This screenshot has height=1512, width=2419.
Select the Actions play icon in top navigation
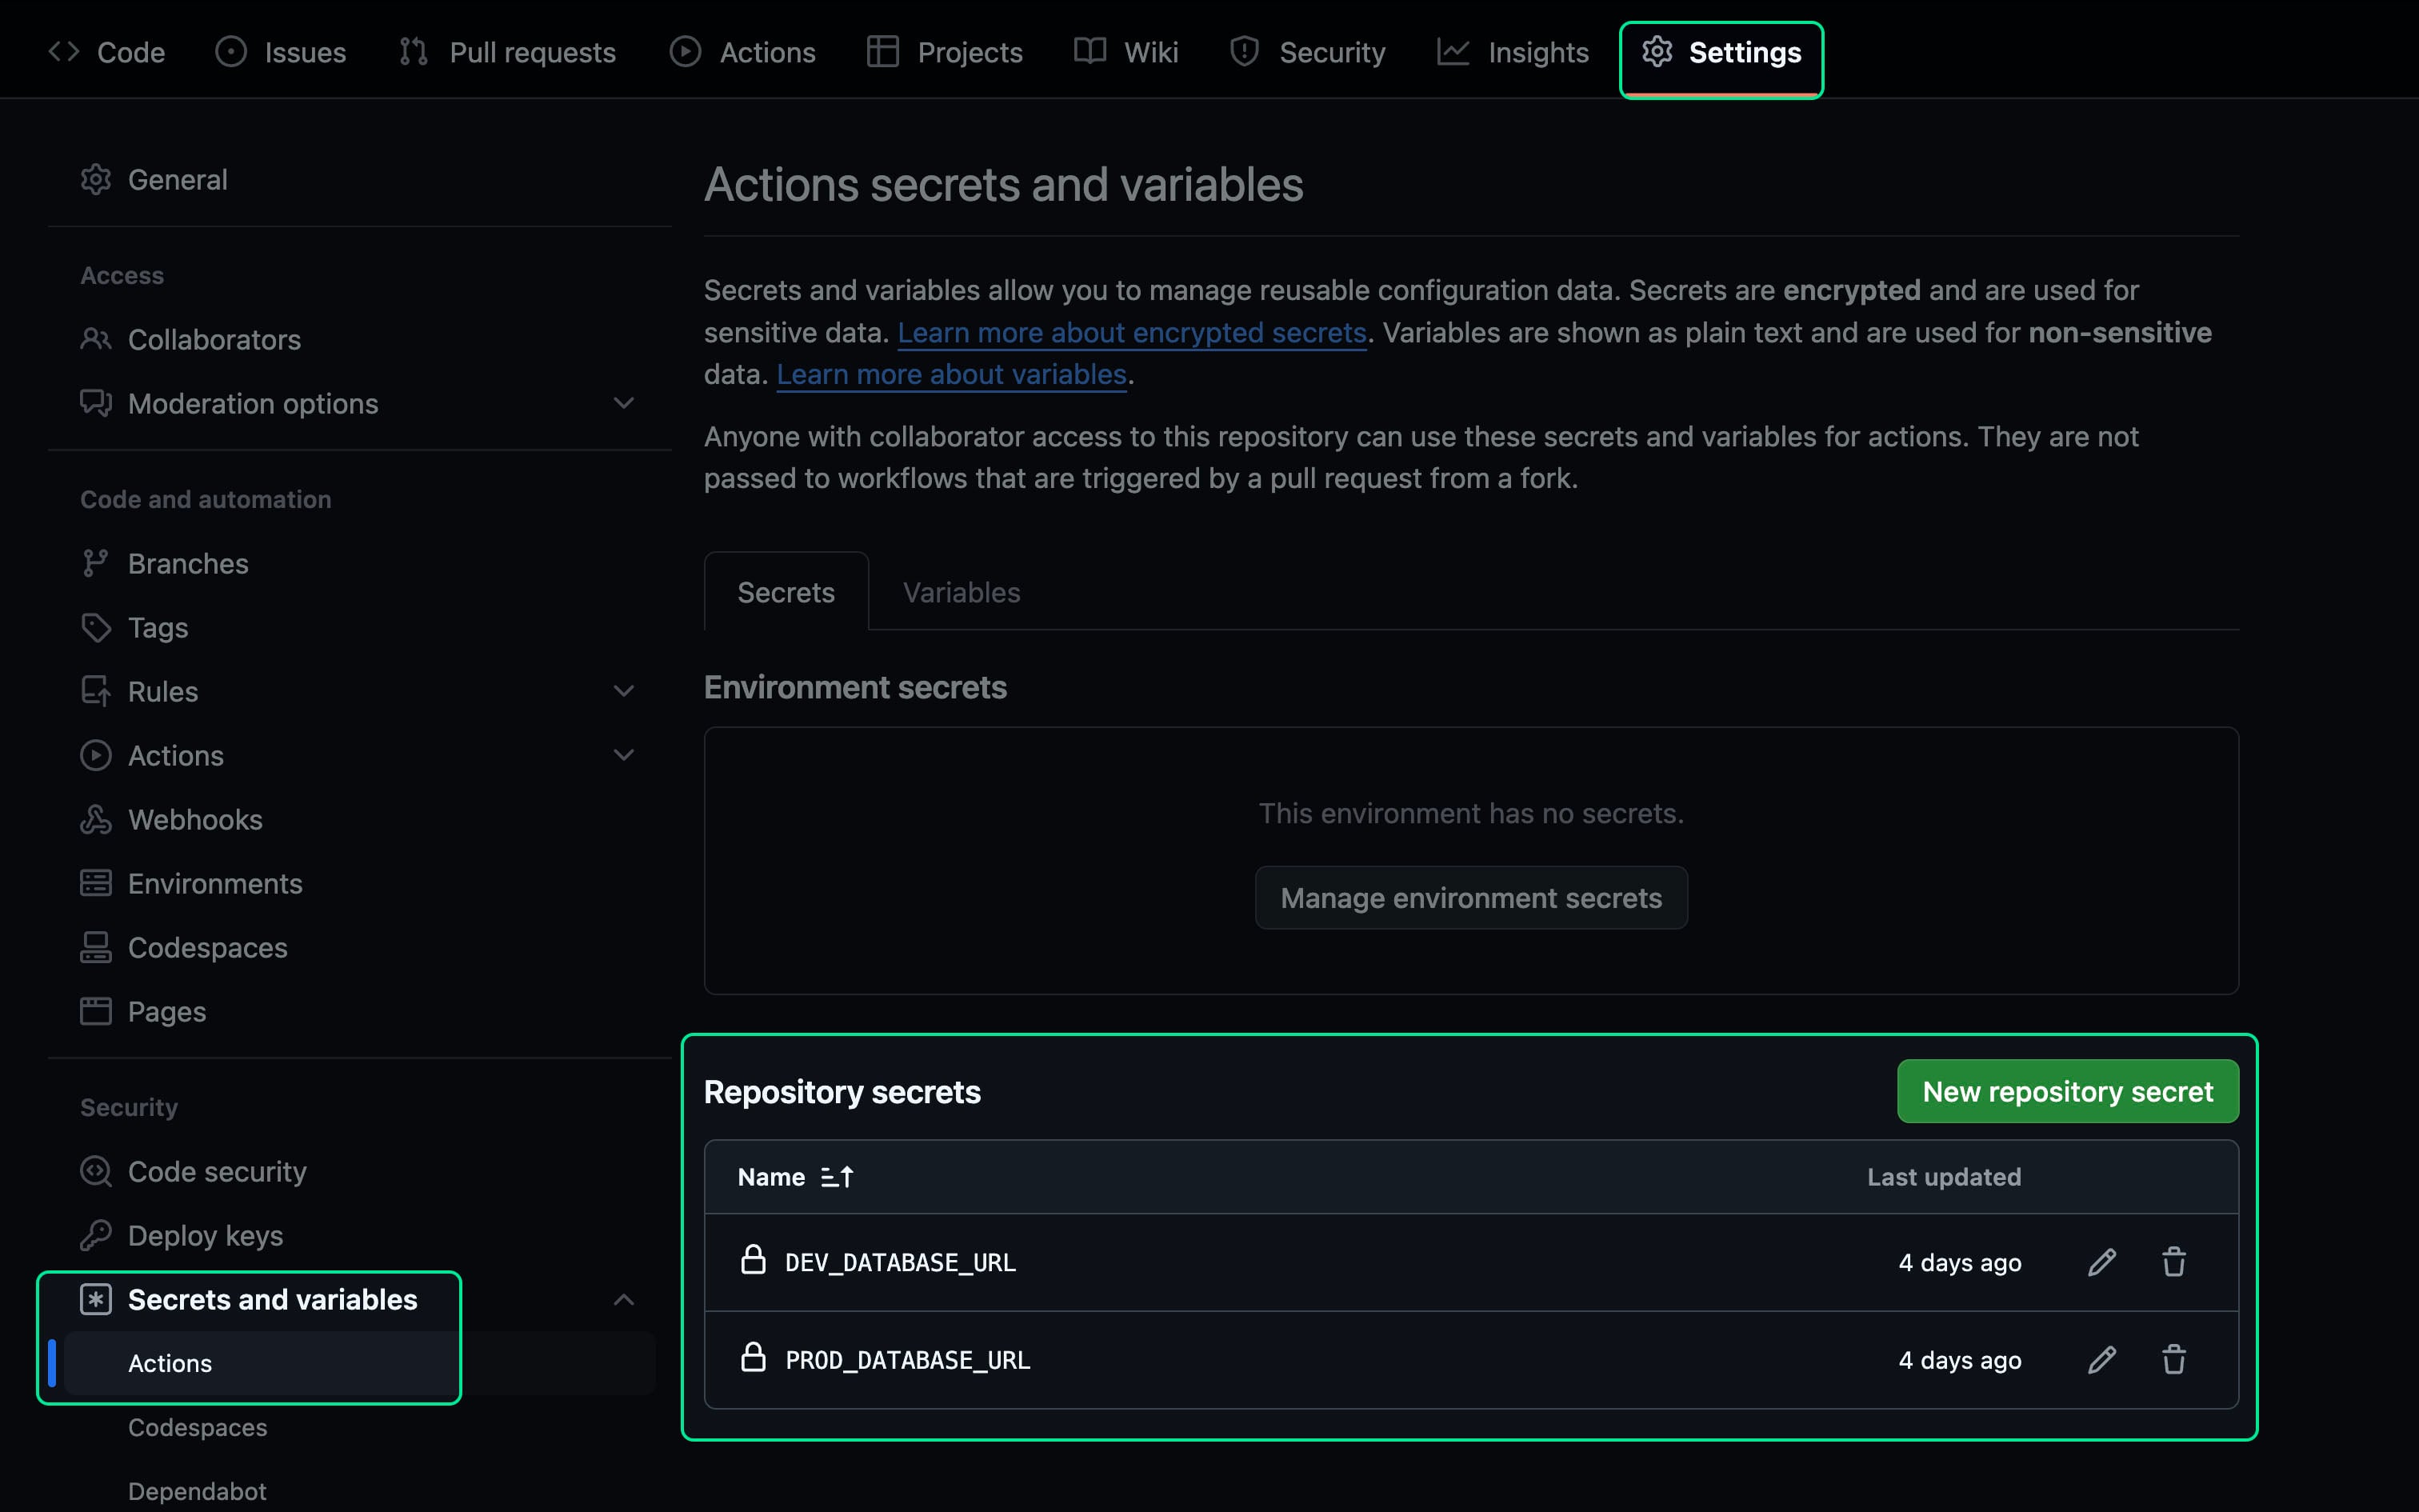[x=686, y=52]
